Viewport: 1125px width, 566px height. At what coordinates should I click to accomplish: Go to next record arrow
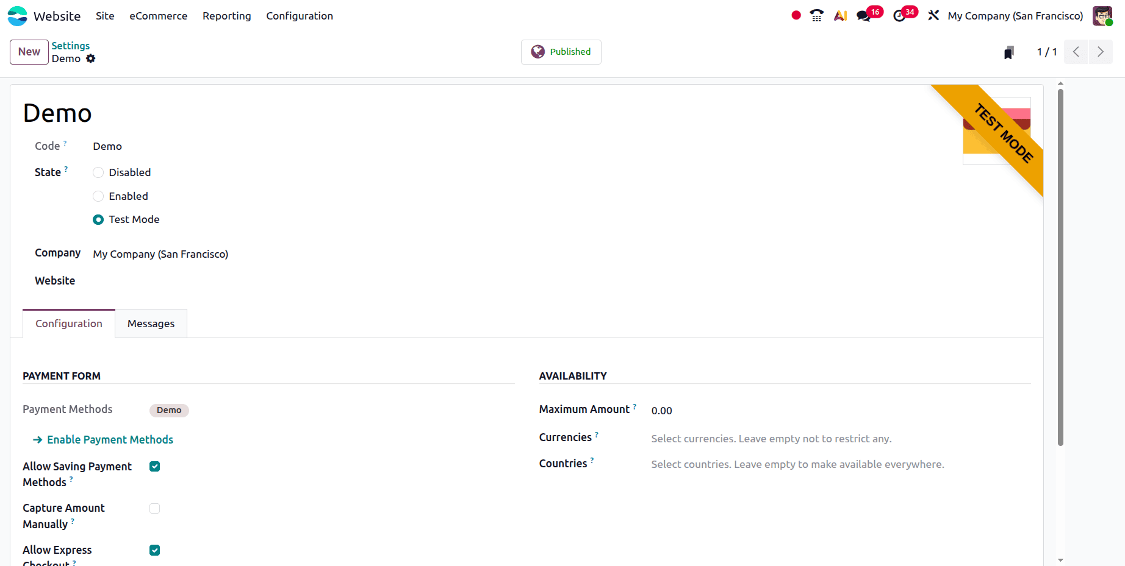1101,52
